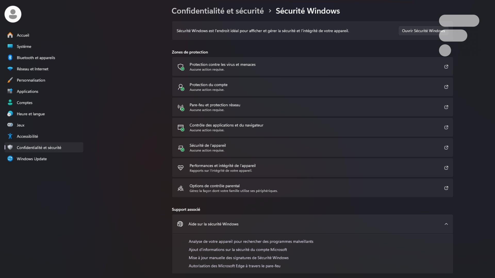Select the heart icon for "Performances et intégrité"

click(x=181, y=168)
